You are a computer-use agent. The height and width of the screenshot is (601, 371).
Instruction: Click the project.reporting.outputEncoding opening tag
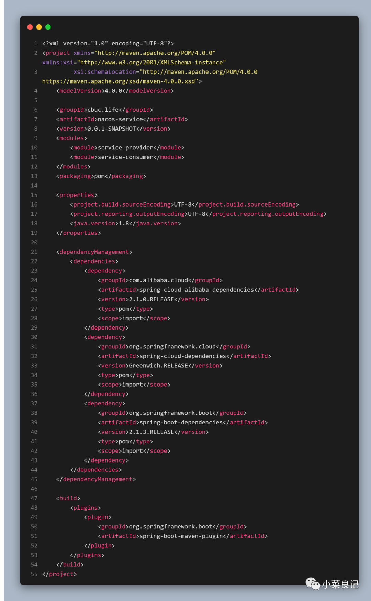(129, 214)
